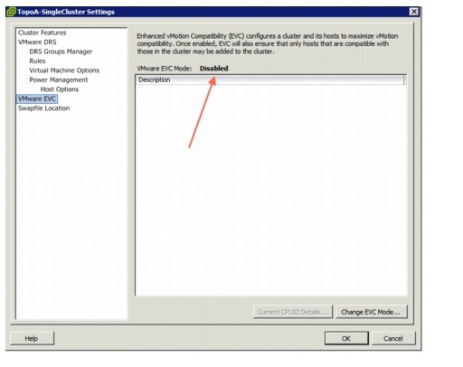This screenshot has height=367, width=463.
Task: Close the TopoA-SingleCluster Settings window
Action: pyautogui.click(x=414, y=12)
